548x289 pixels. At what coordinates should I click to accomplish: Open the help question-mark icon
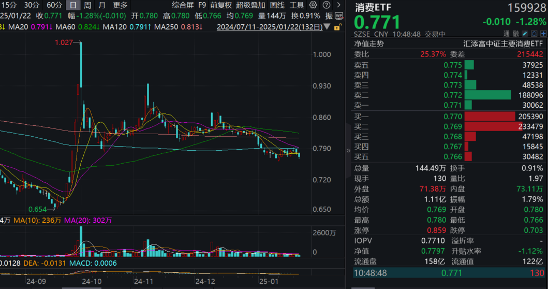coord(327,5)
